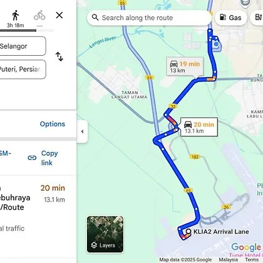Click the Copy link button
Image resolution: width=263 pixels, height=263 pixels.
pyautogui.click(x=49, y=158)
